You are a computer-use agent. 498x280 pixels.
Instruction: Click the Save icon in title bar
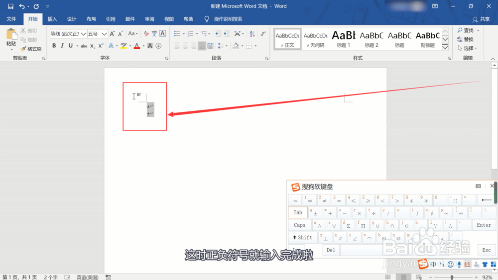click(10, 6)
